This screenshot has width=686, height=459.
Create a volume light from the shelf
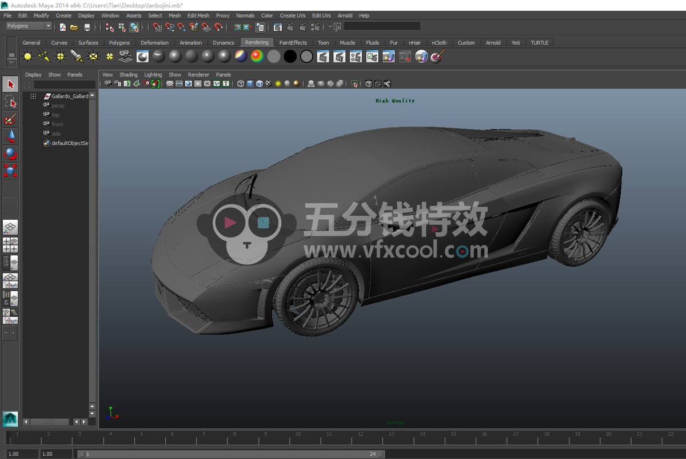point(110,56)
